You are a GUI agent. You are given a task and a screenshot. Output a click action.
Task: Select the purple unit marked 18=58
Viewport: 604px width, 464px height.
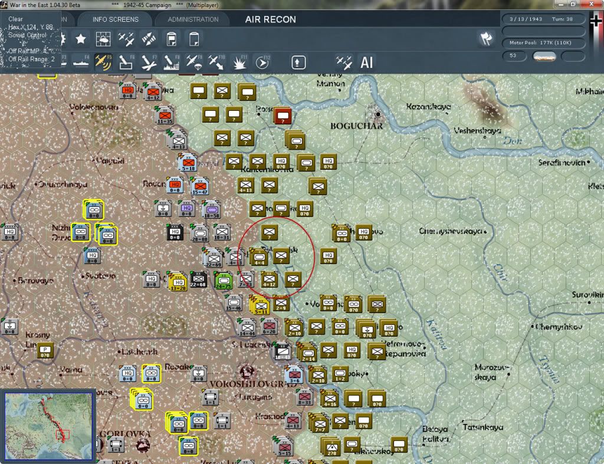tap(212, 210)
